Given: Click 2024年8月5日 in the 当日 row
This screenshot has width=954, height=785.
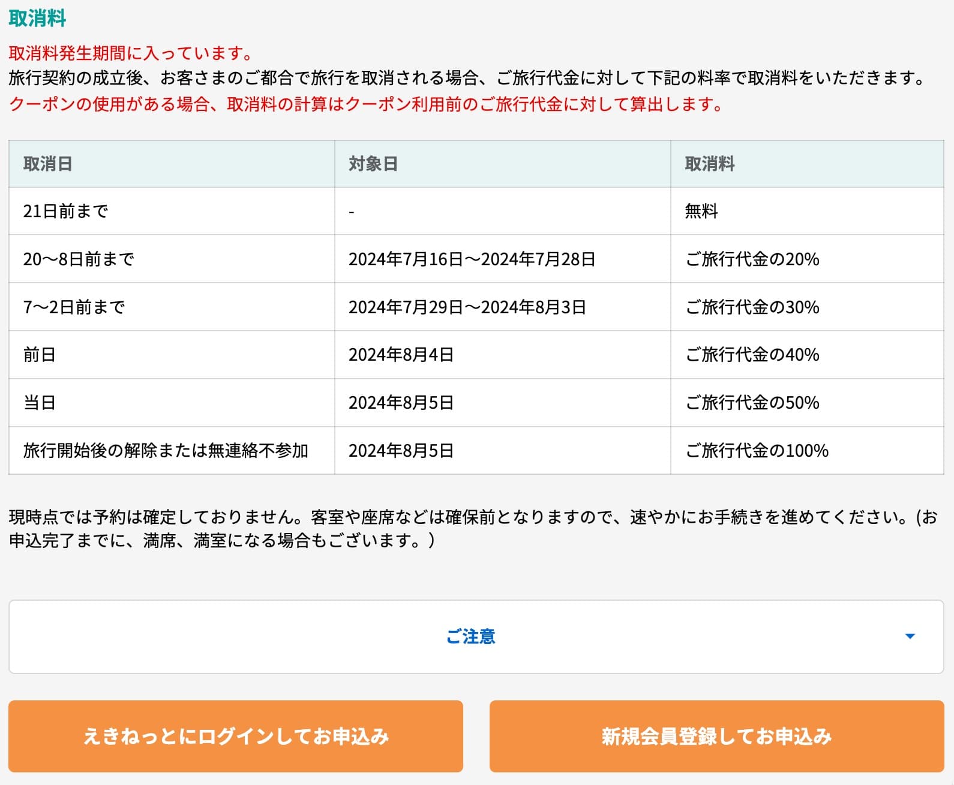Looking at the screenshot, I should click(x=503, y=403).
